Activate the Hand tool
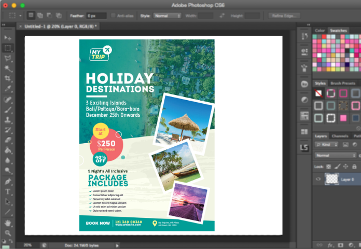 [8, 223]
